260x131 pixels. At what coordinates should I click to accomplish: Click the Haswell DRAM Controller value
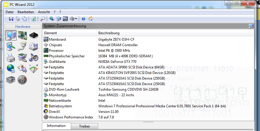click(x=118, y=45)
